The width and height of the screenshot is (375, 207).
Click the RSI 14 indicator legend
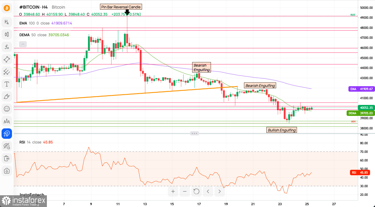[x=36, y=142]
